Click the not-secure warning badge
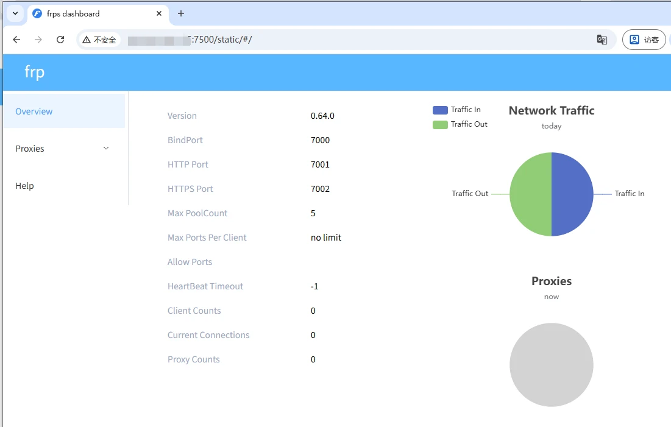 coord(99,40)
